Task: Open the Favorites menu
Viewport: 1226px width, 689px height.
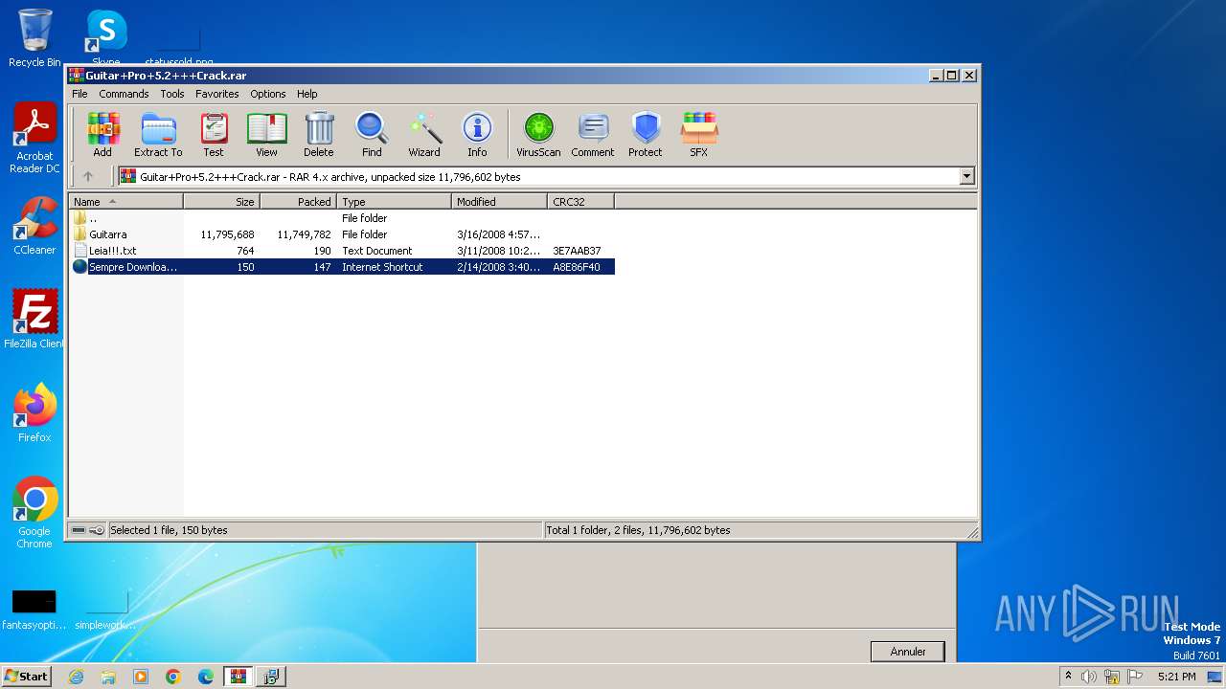Action: 217,94
